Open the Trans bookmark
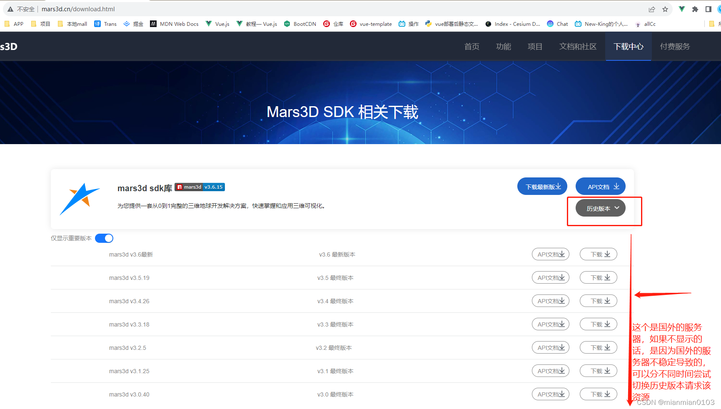The width and height of the screenshot is (721, 409). [105, 24]
